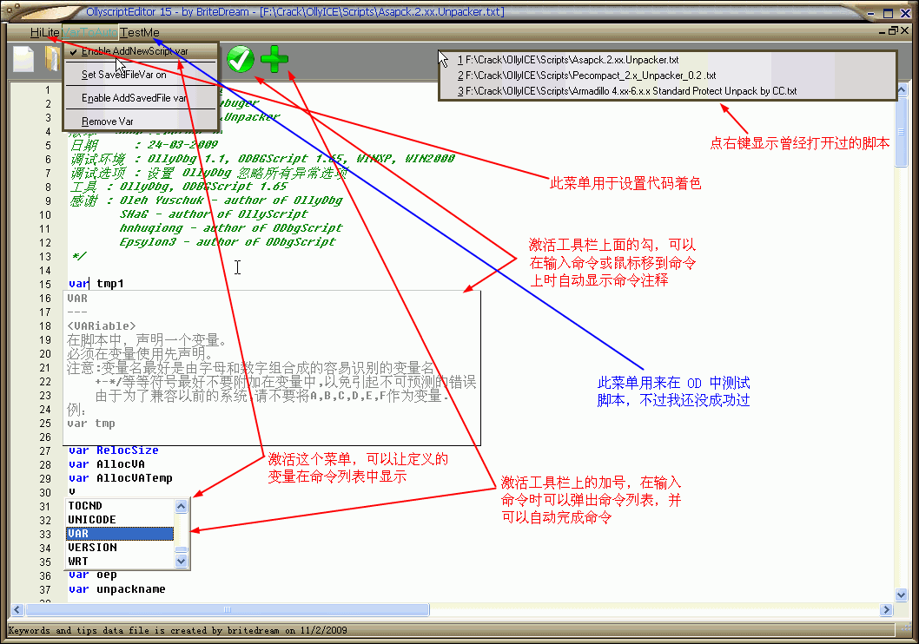The width and height of the screenshot is (919, 644).
Task: Click 'var oep' on line 36
Action: click(93, 575)
